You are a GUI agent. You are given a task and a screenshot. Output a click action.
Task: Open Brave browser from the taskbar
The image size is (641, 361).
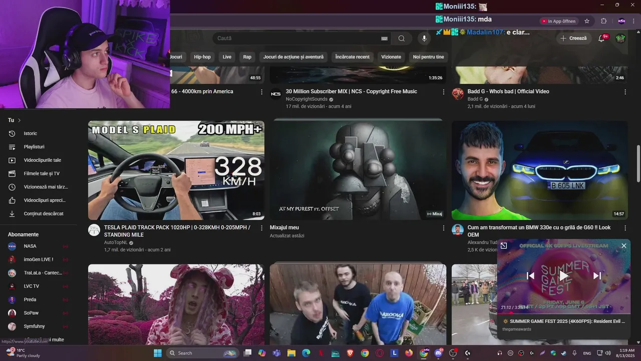coord(350,353)
